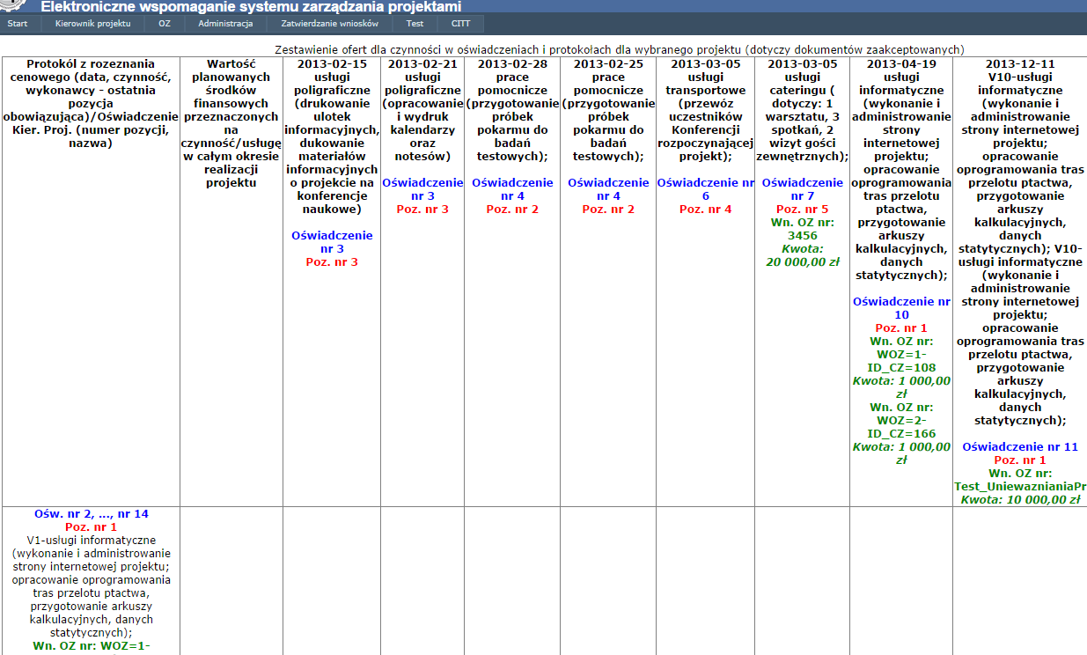Click the 2013-03-05 date above usługi cateringu
Image resolution: width=1087 pixels, height=655 pixels.
(802, 64)
